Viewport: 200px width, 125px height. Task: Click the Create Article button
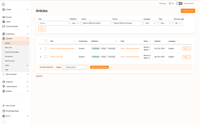[188, 11]
